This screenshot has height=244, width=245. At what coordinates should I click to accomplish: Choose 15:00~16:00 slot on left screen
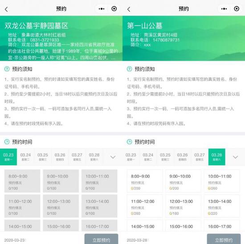pos(61,226)
